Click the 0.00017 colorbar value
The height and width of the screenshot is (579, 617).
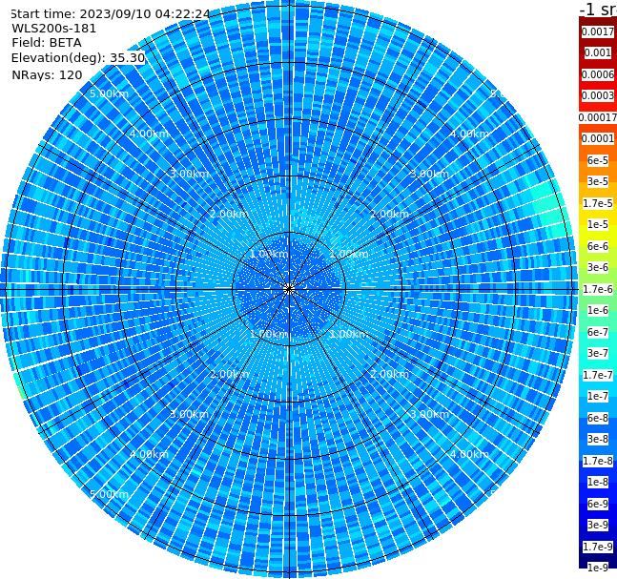[x=598, y=117]
